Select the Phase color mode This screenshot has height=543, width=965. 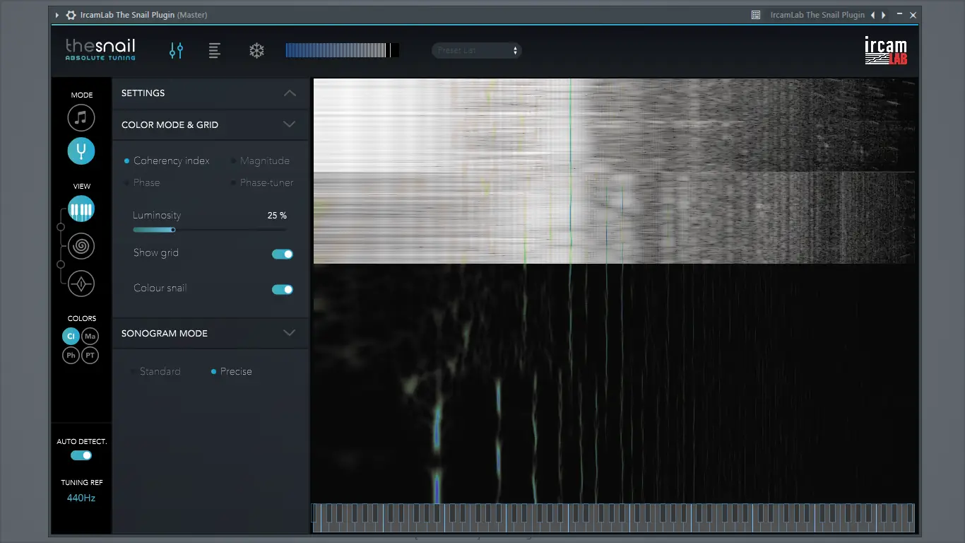(x=141, y=182)
